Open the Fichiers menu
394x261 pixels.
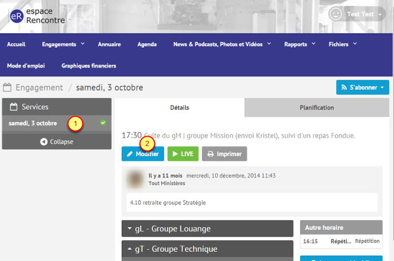tap(338, 44)
